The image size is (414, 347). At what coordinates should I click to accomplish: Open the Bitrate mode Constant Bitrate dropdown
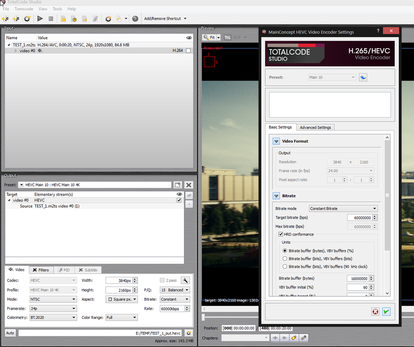[343, 209]
